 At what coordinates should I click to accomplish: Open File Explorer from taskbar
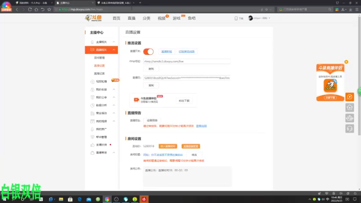tap(61, 199)
